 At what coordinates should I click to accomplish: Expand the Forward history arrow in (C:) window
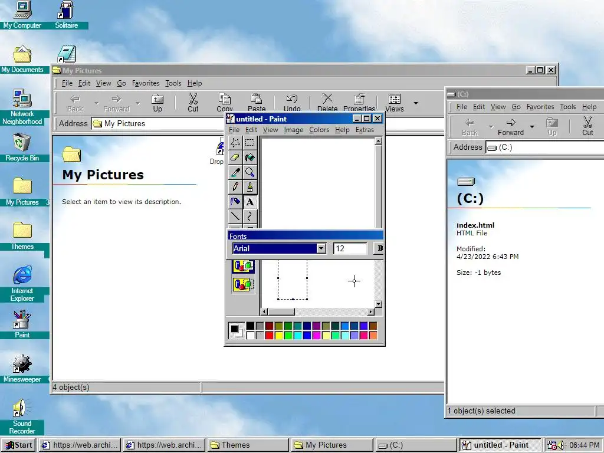click(x=532, y=126)
